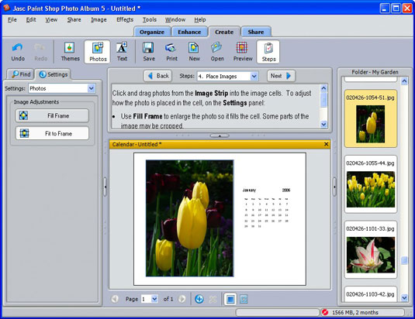Image resolution: width=415 pixels, height=319 pixels.
Task: Open the Page number dropdown
Action: click(x=154, y=299)
